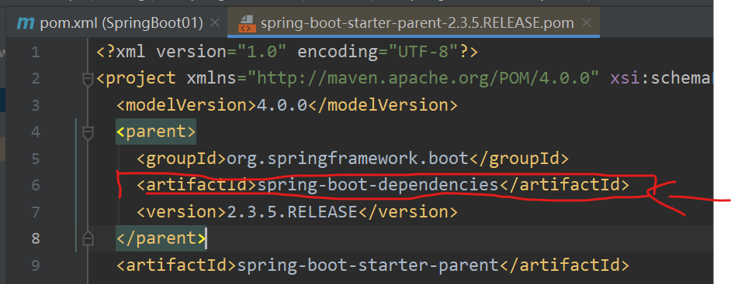The height and width of the screenshot is (284, 731).
Task: Place cursor in spring-boot-dependencies text
Action: [378, 185]
